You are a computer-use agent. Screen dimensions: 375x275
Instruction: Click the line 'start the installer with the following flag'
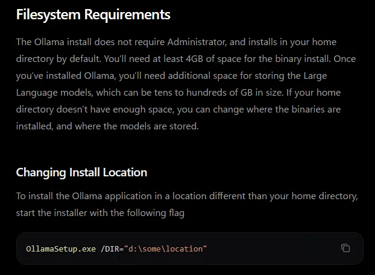[x=100, y=213]
